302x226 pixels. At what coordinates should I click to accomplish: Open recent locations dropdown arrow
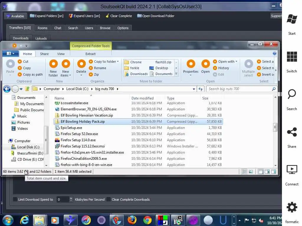pyautogui.click(x=21, y=89)
